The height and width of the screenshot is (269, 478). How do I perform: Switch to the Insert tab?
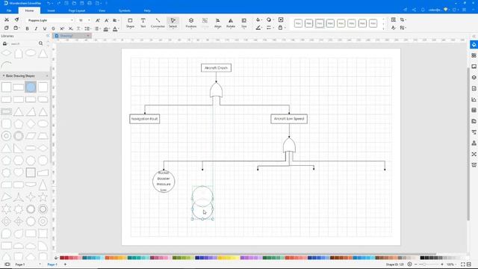(51, 10)
